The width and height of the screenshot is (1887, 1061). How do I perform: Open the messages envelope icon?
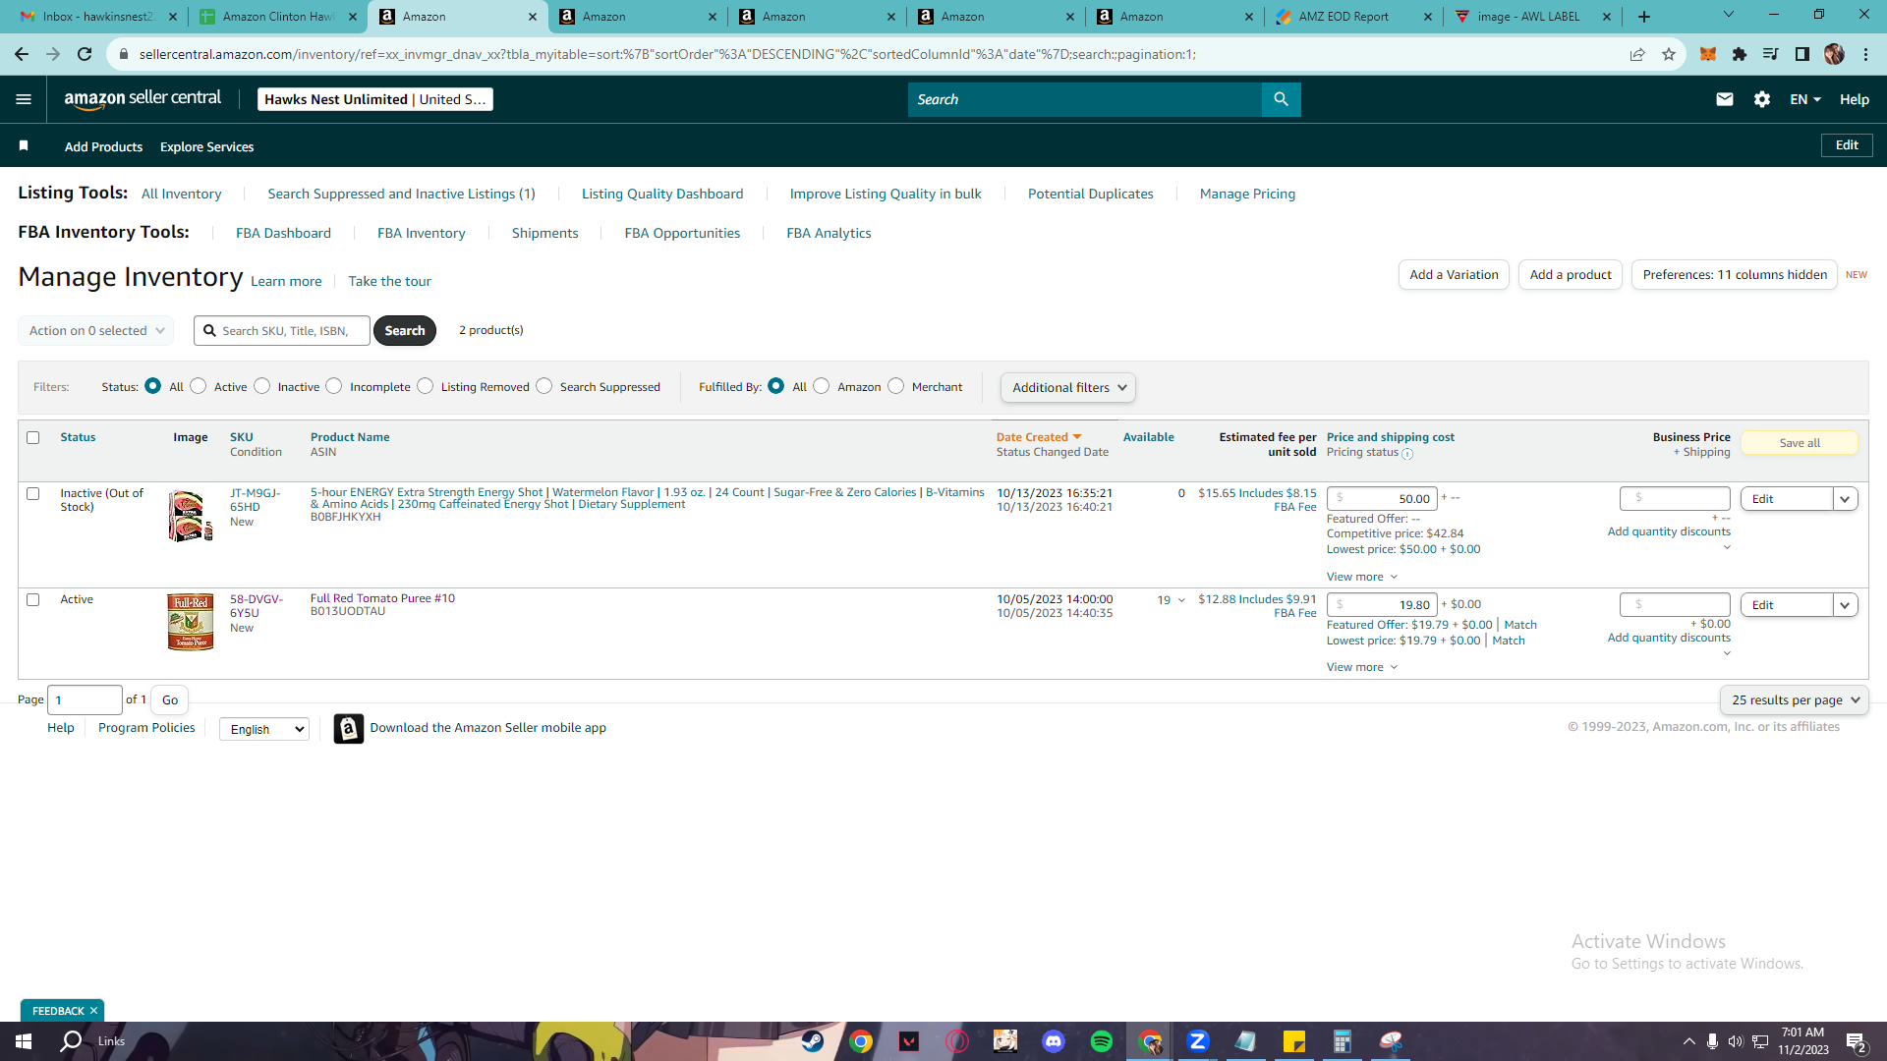coord(1725,99)
